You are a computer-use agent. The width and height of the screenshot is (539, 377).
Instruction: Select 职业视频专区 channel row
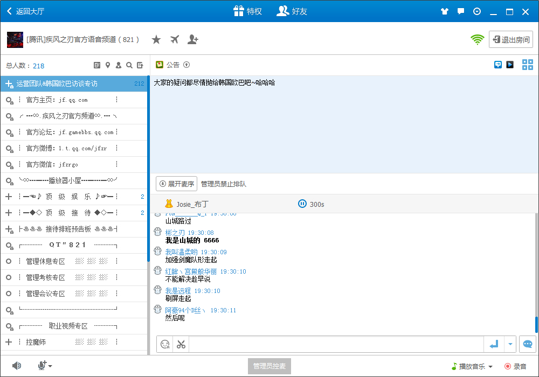click(73, 326)
